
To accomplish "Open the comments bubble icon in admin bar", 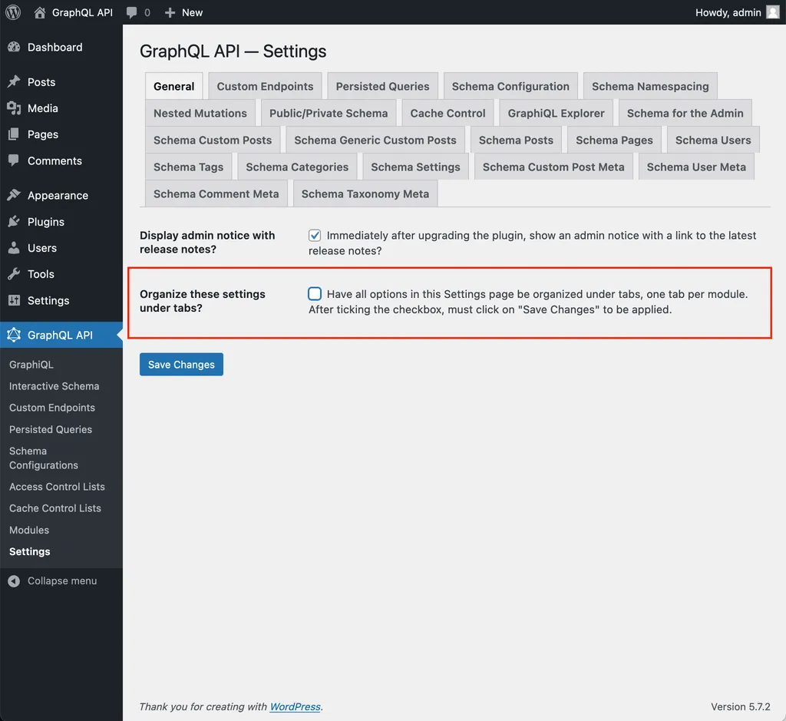I will click(x=132, y=12).
